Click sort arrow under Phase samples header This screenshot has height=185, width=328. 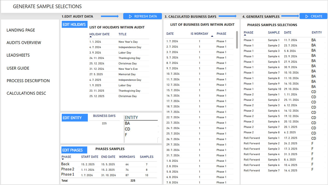click(245, 35)
